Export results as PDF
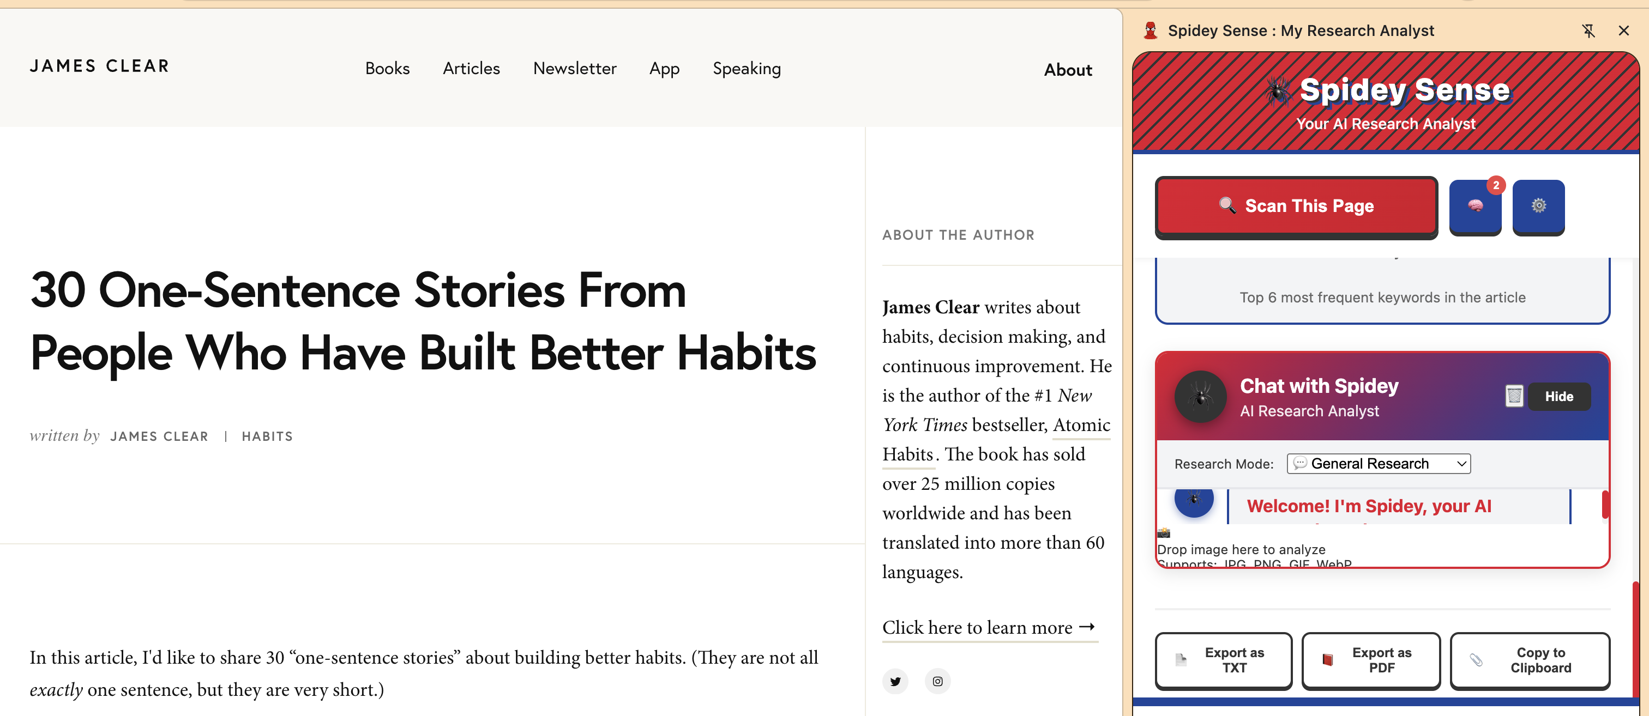The image size is (1649, 716). click(x=1370, y=660)
